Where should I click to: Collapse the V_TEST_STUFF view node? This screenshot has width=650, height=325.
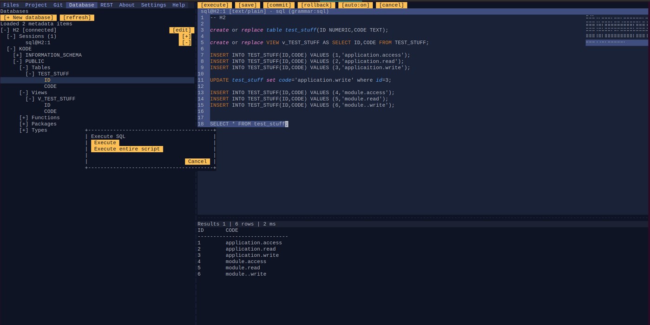tap(30, 99)
